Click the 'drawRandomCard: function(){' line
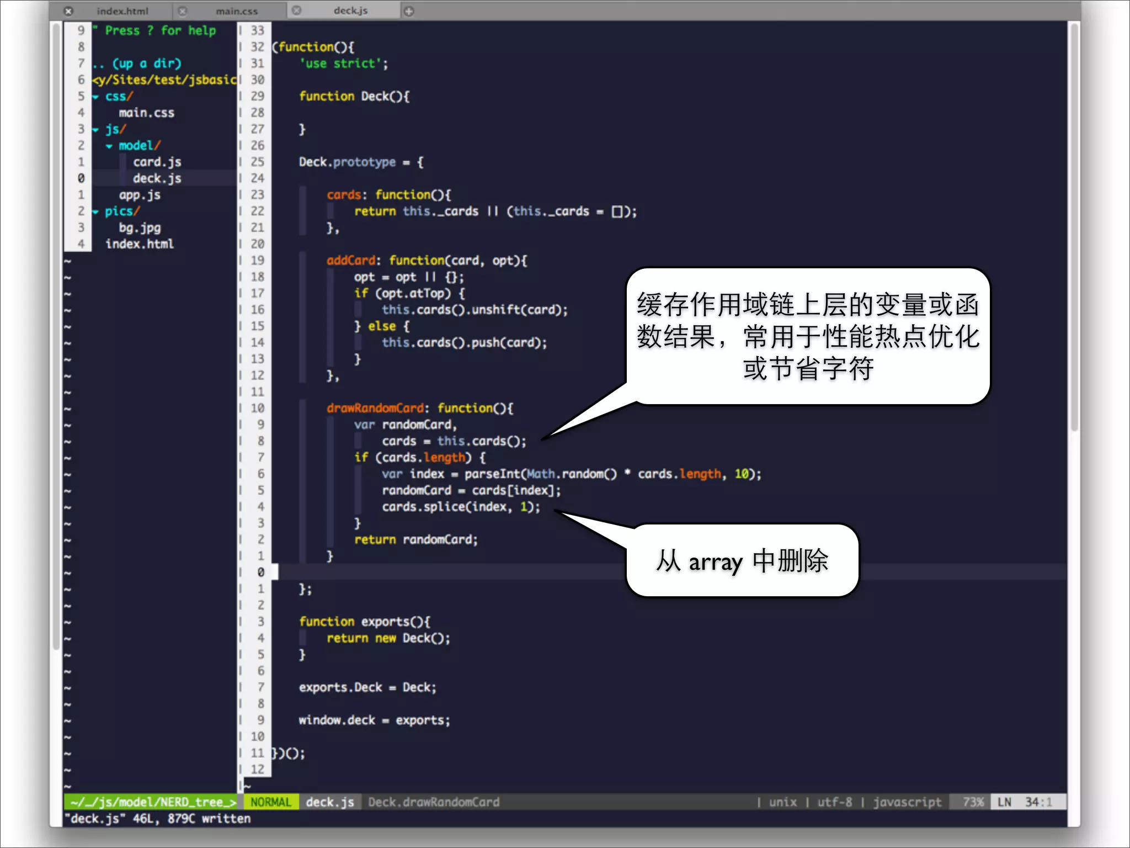The width and height of the screenshot is (1130, 848). (420, 409)
